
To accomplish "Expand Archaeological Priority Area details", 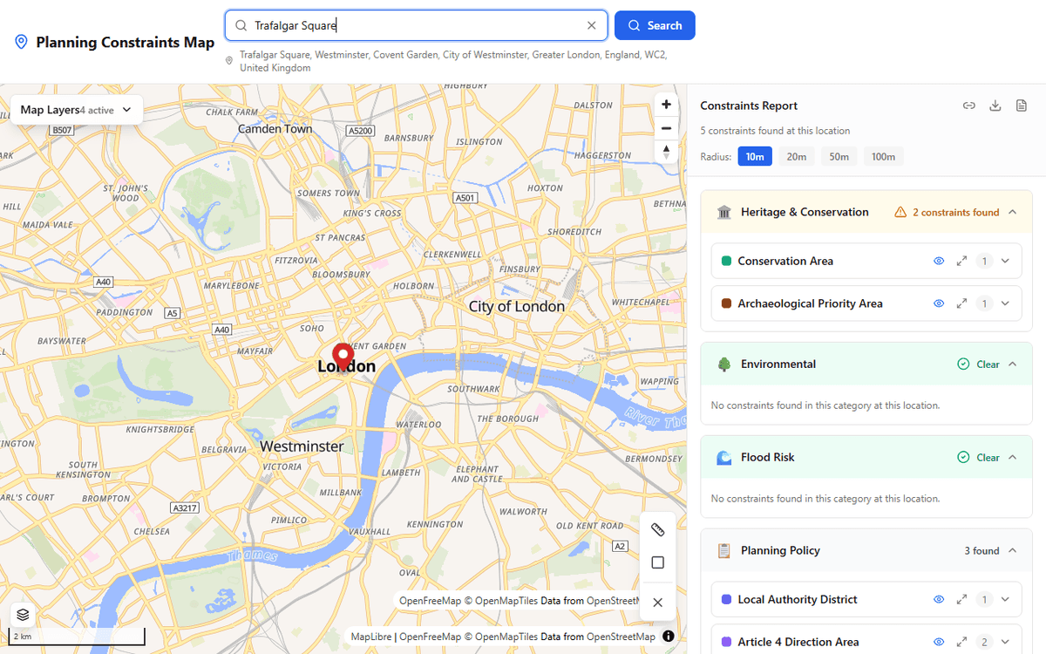I will point(1005,303).
